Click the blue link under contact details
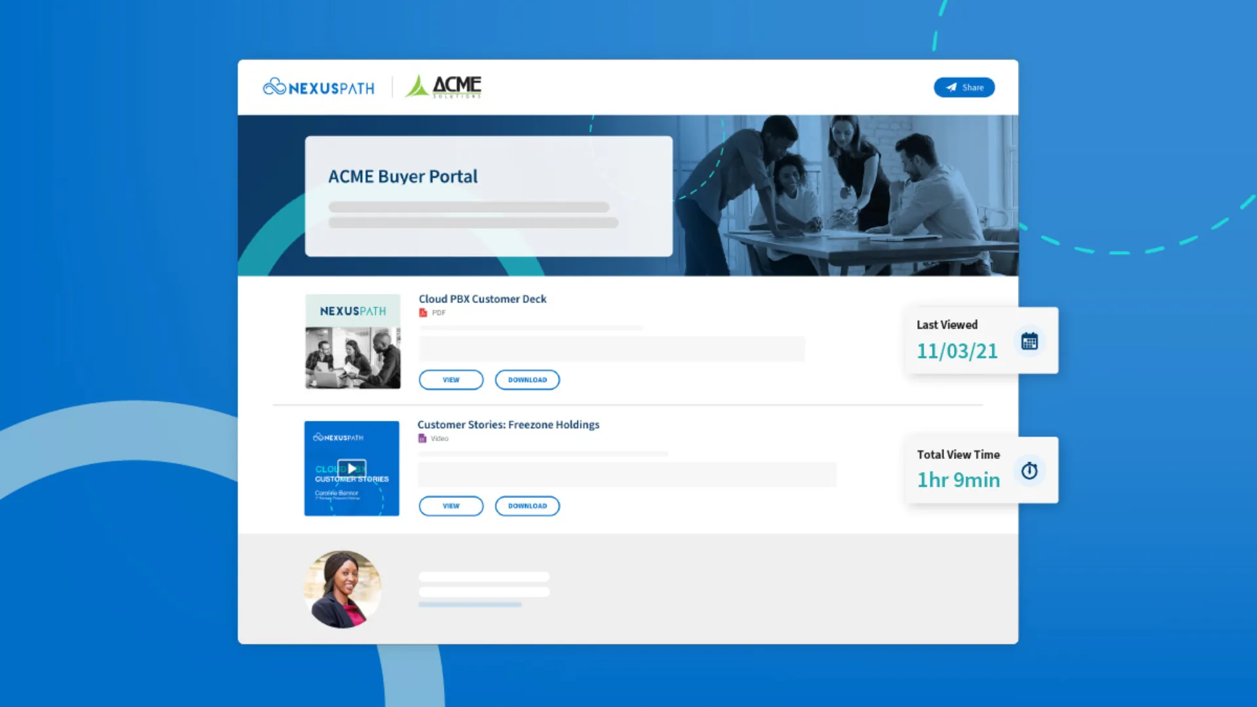 click(x=469, y=605)
